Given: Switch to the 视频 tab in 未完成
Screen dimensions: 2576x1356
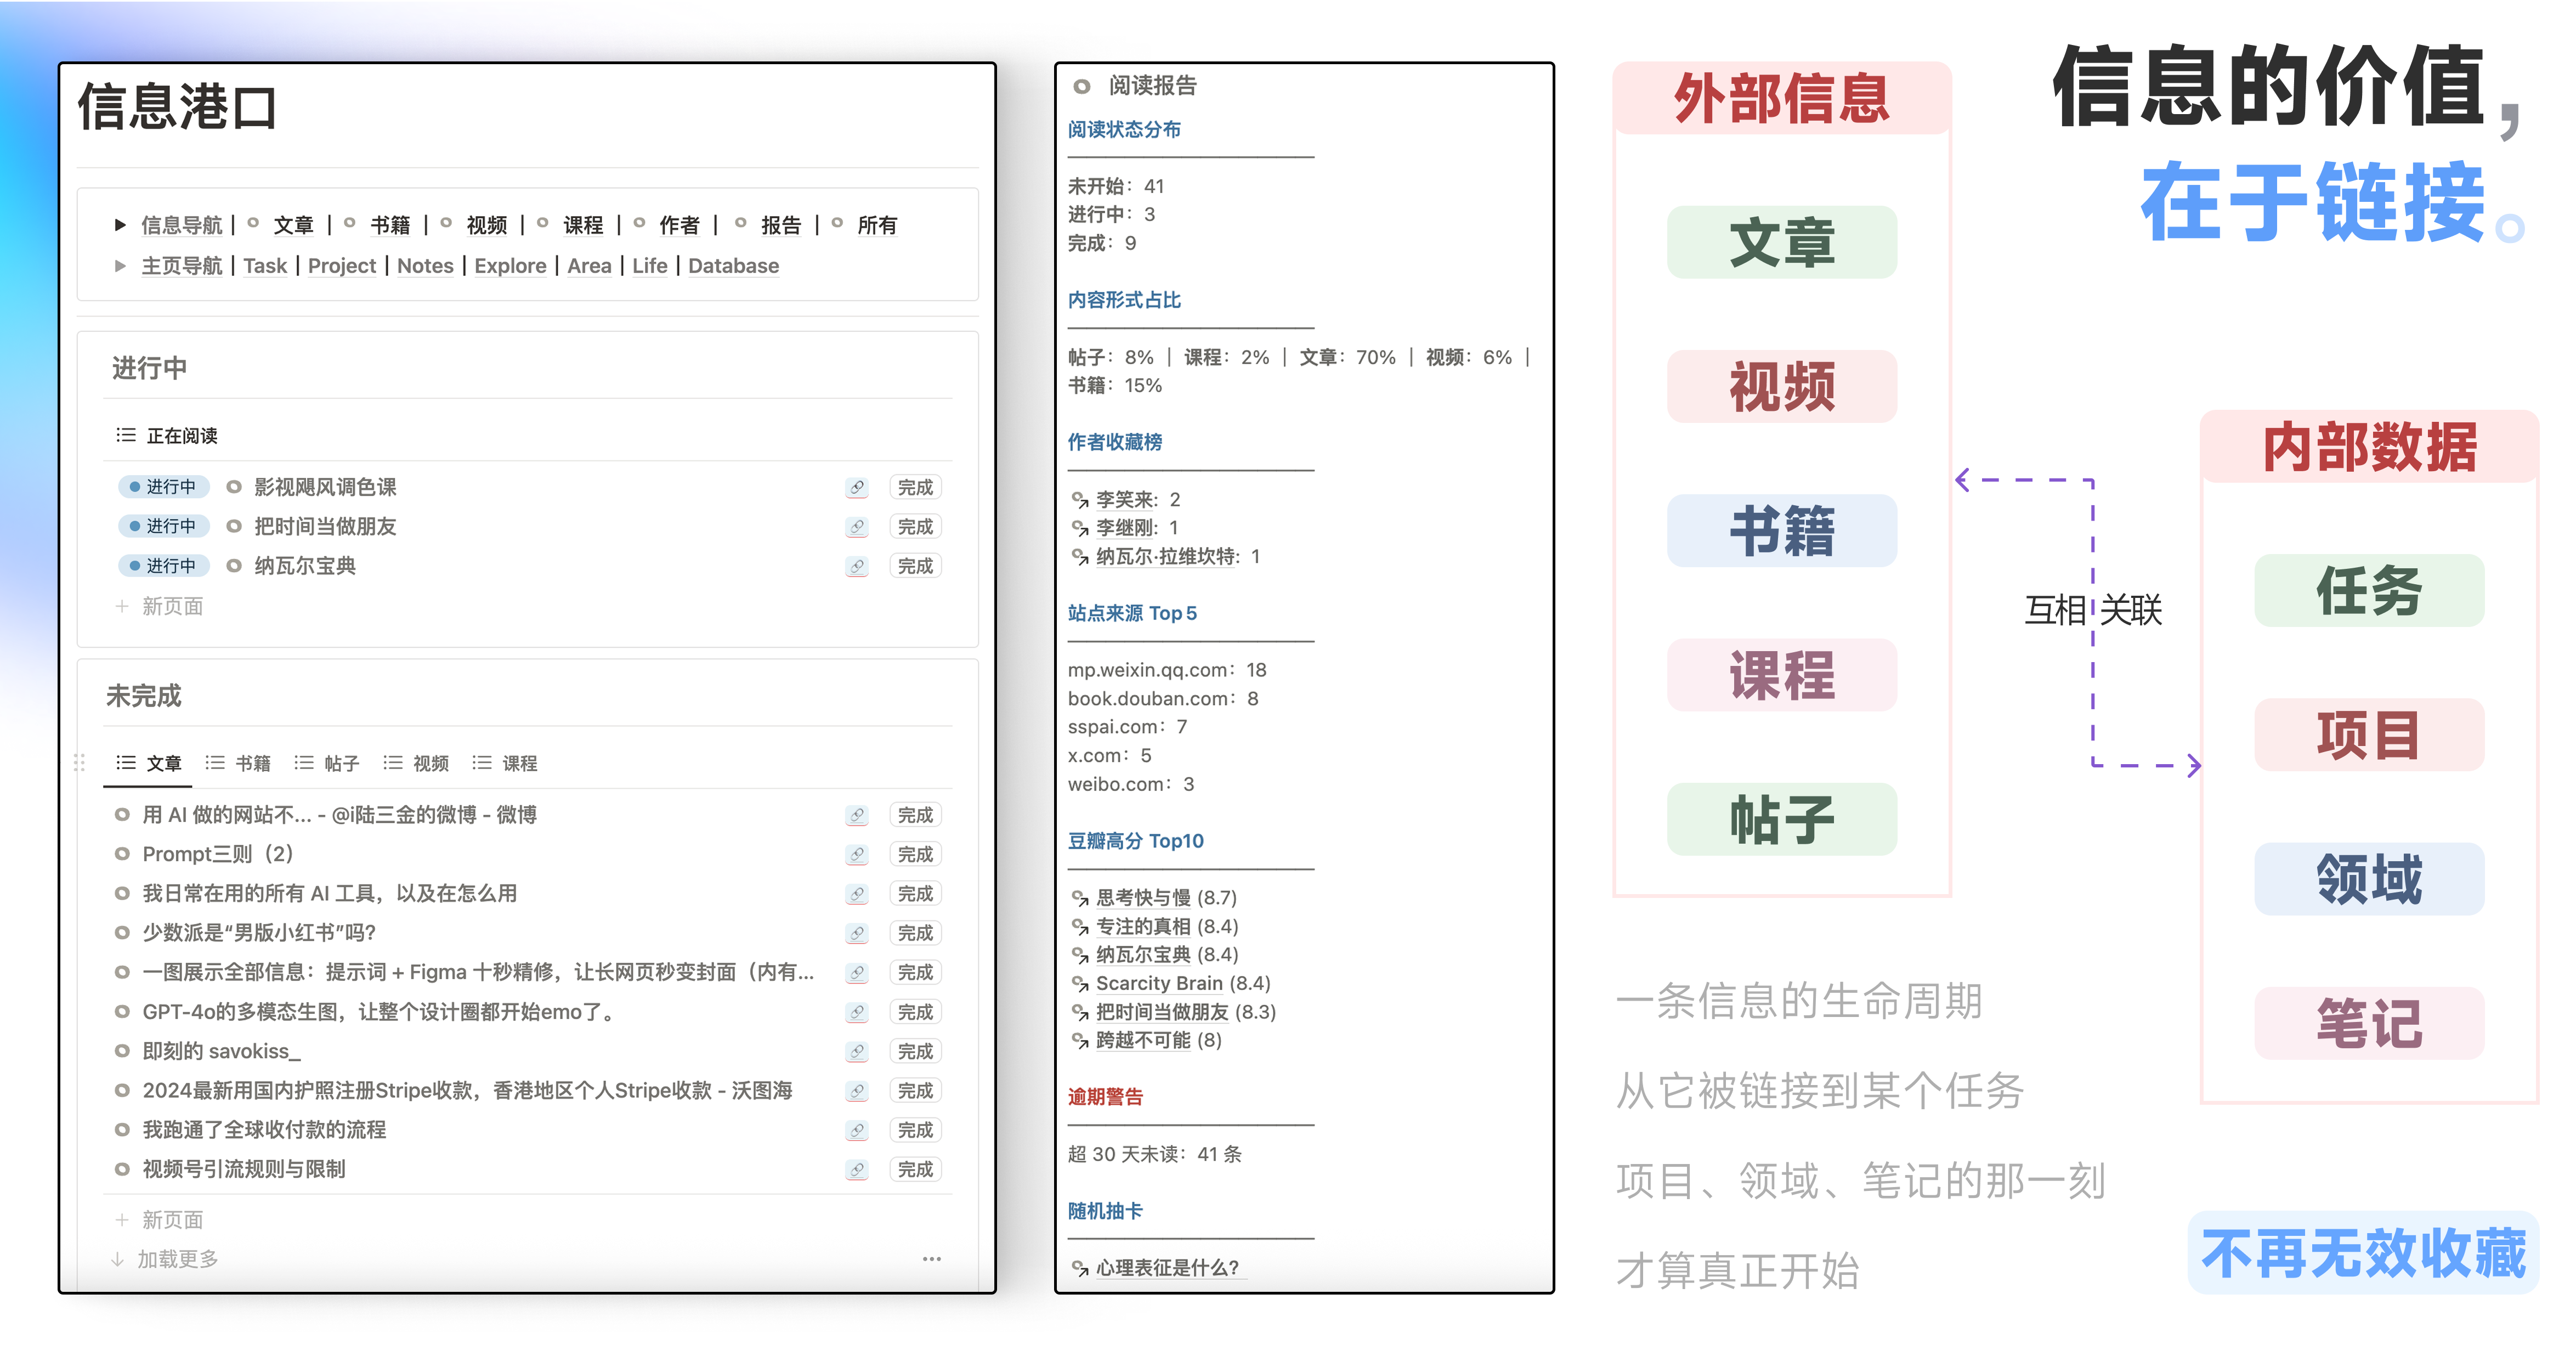Looking at the screenshot, I should pos(416,764).
